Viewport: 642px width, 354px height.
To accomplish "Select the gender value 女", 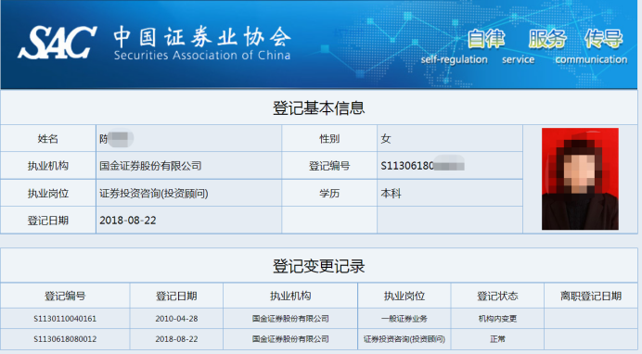I will click(x=386, y=139).
